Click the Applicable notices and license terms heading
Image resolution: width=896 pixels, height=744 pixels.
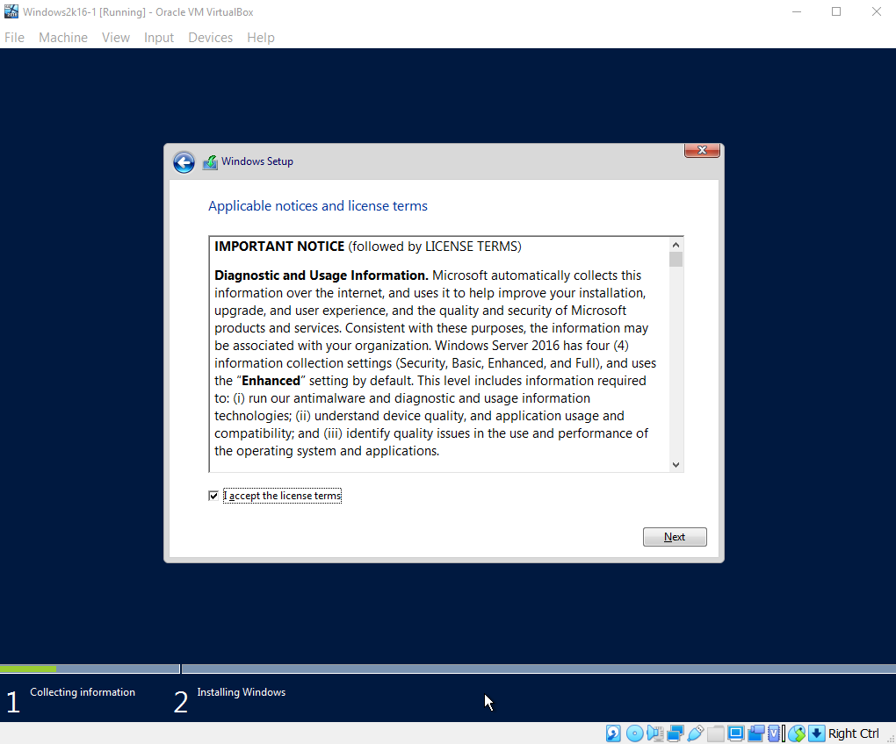[x=318, y=206]
